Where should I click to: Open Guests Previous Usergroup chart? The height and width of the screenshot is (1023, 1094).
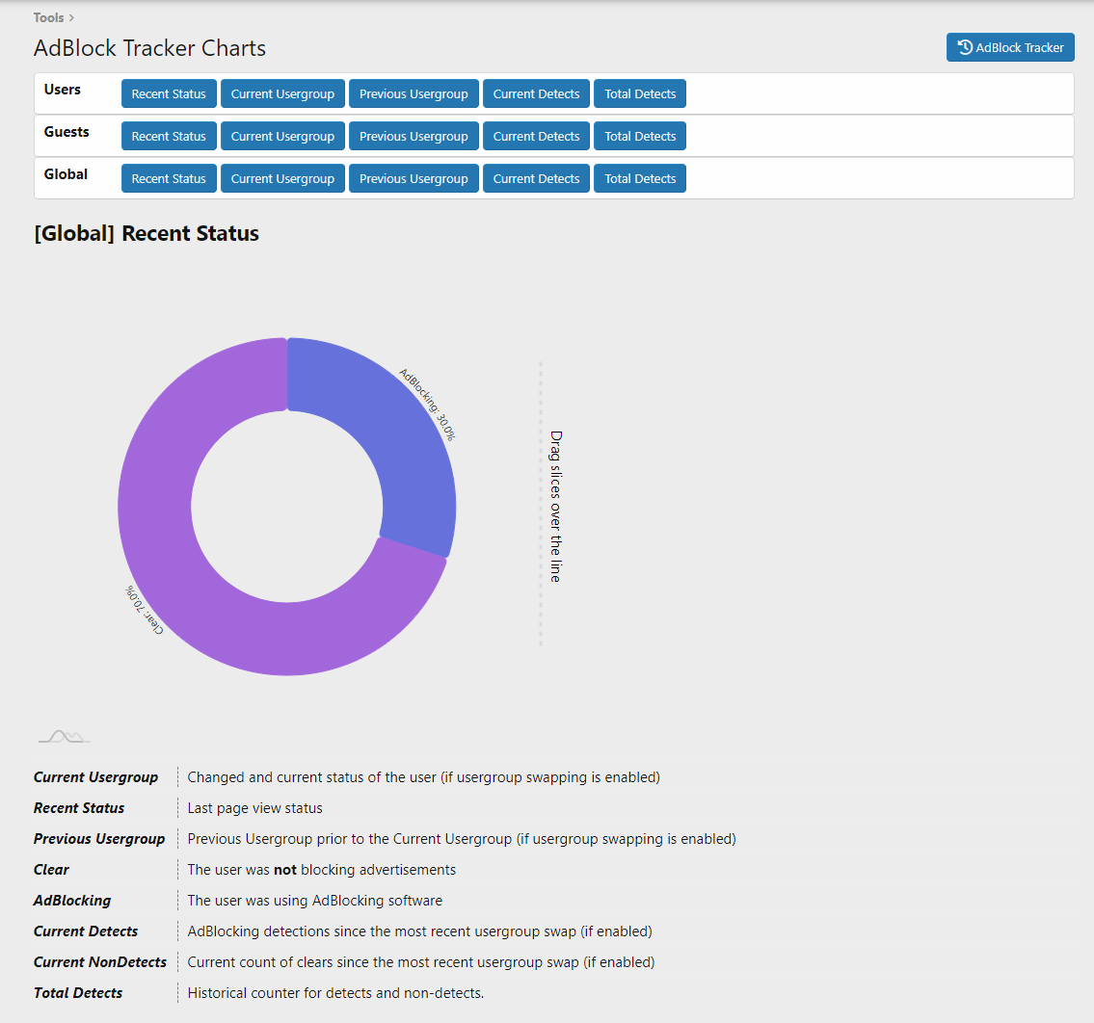point(414,137)
